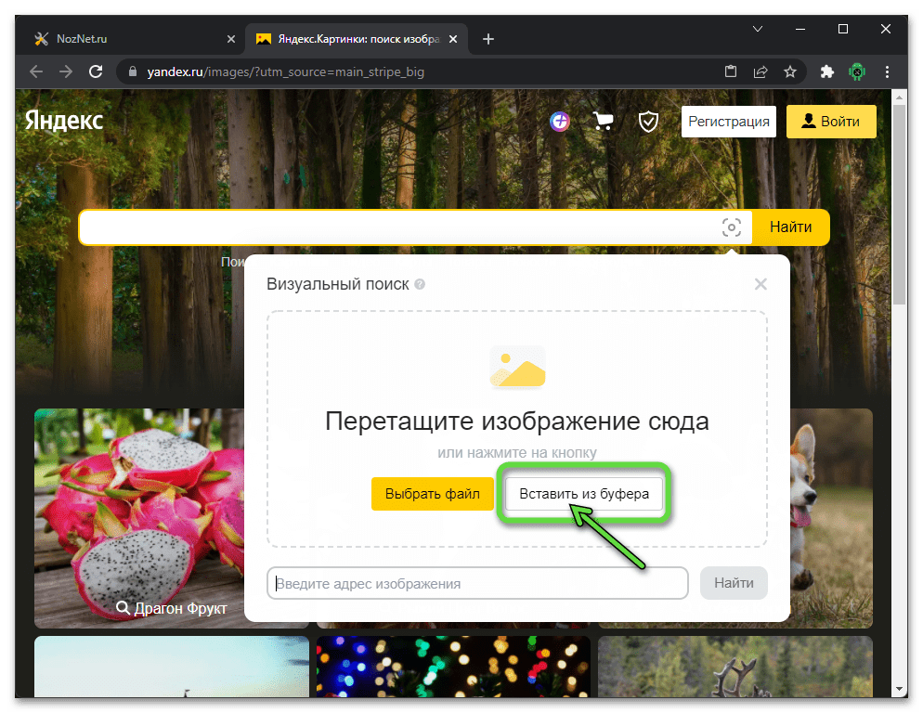923x713 pixels.
Task: Open the deer antlers forest thumbnail
Action: tap(734, 667)
